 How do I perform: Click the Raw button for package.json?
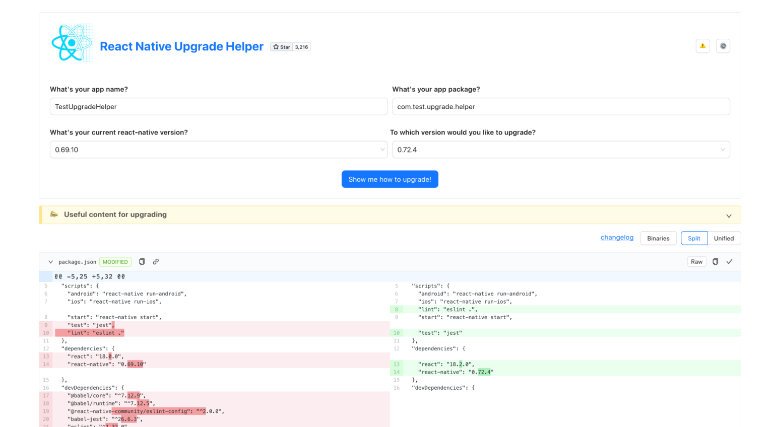(x=696, y=261)
